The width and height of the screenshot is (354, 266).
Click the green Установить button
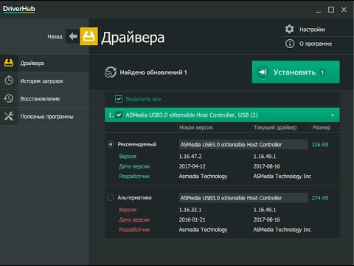(296, 72)
